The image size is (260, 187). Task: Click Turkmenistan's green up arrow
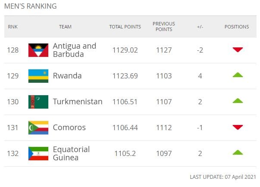click(238, 101)
